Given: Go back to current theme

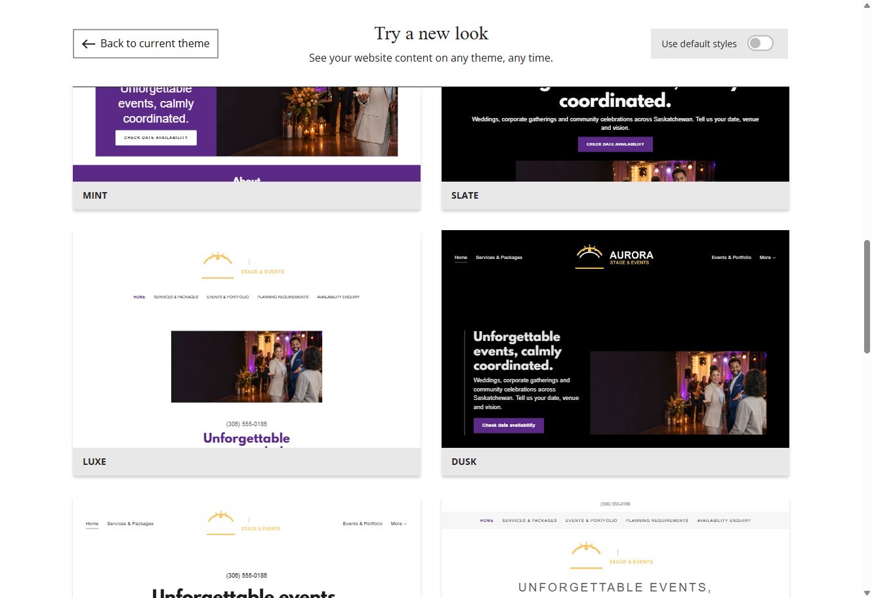Looking at the screenshot, I should coord(145,43).
